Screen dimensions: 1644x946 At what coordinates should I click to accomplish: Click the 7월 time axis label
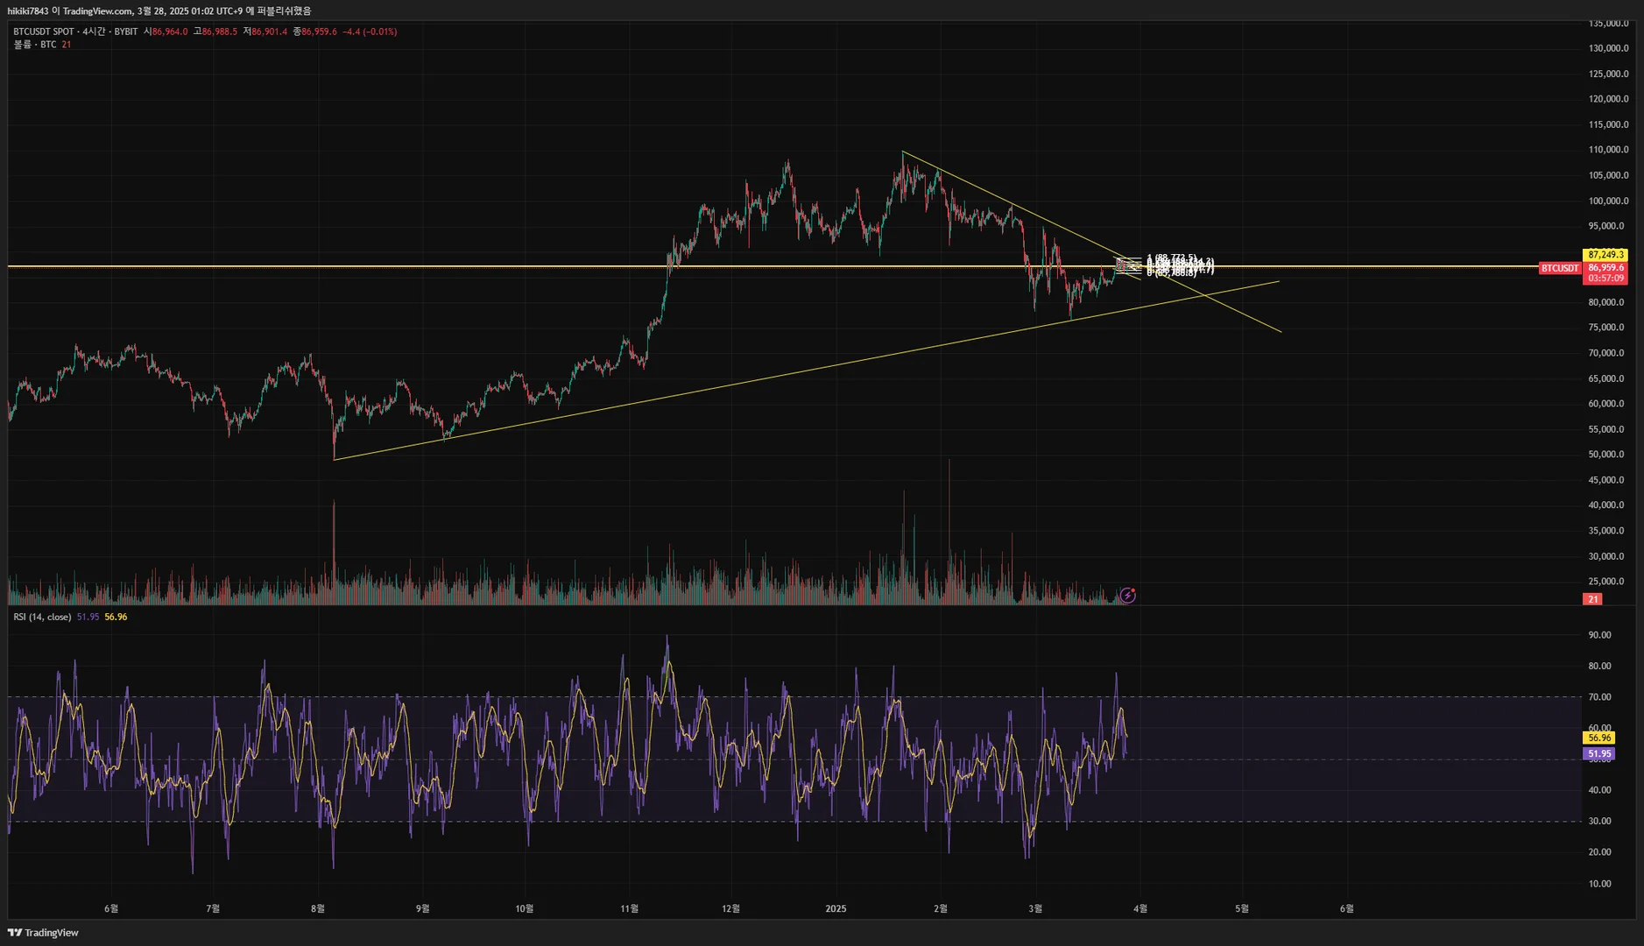coord(213,908)
